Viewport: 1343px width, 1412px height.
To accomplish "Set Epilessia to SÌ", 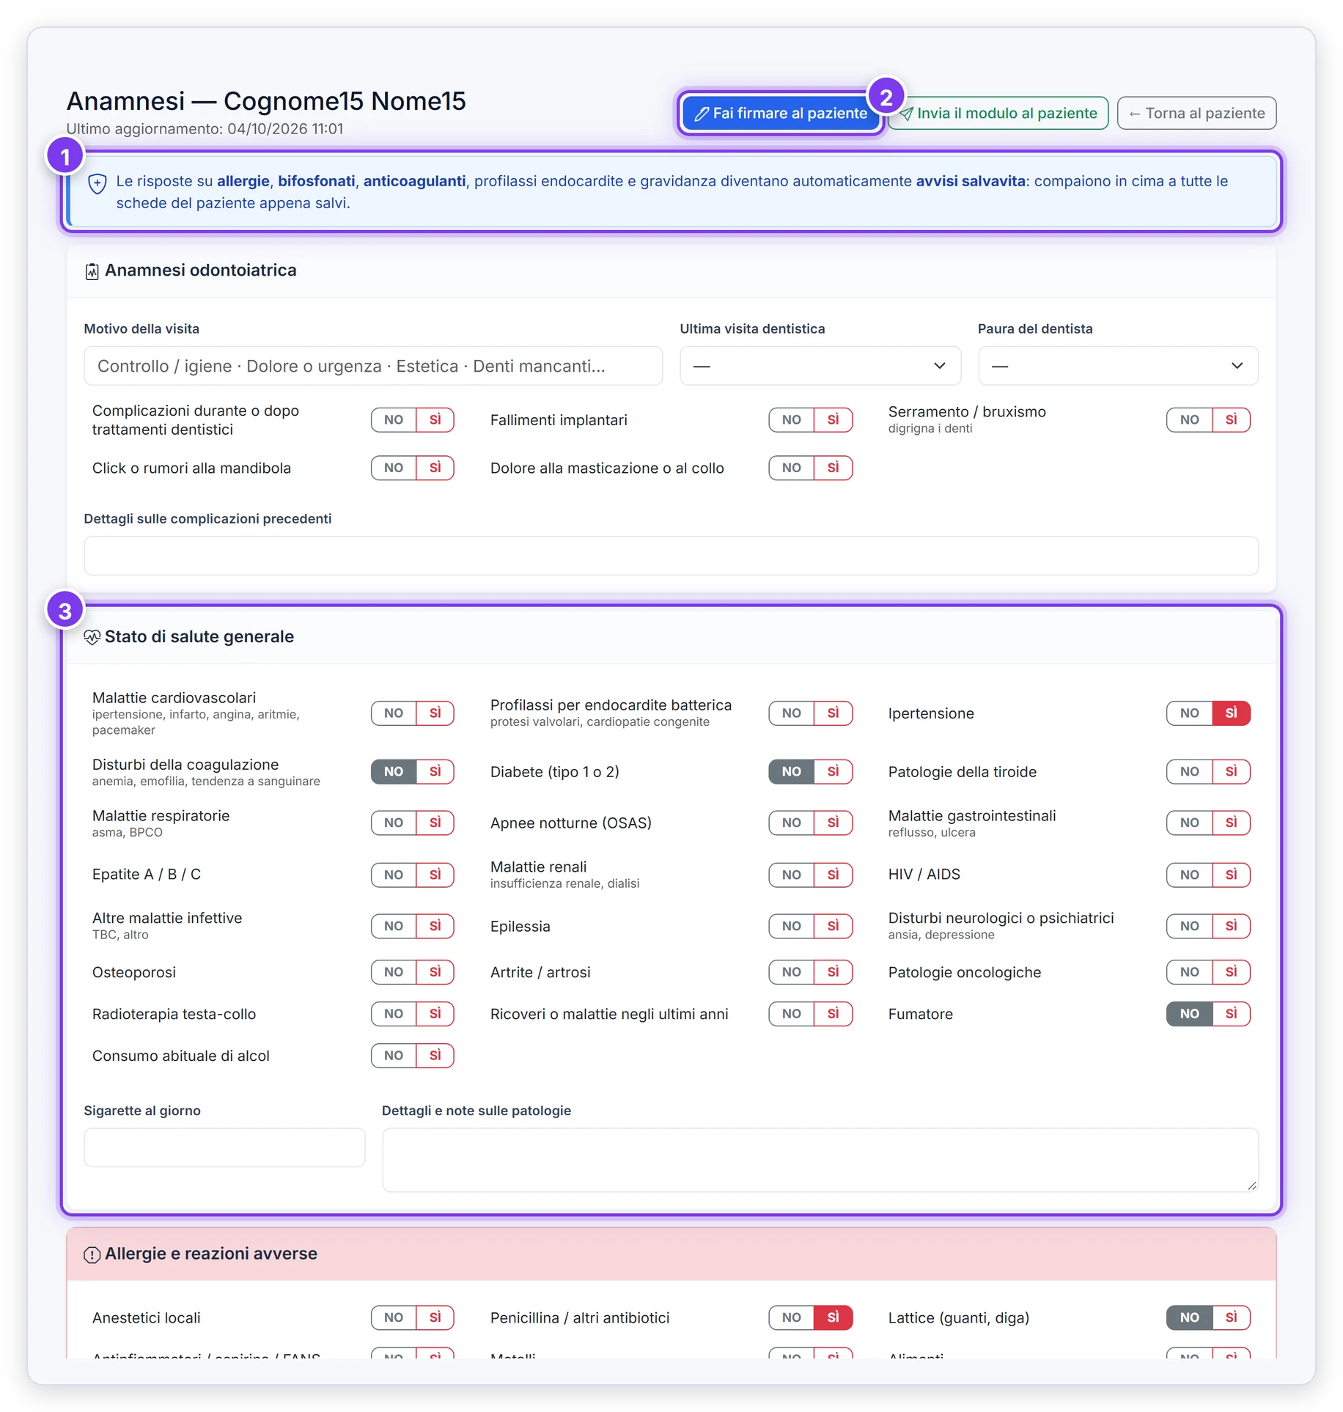I will (833, 926).
